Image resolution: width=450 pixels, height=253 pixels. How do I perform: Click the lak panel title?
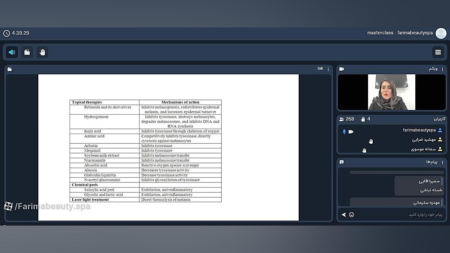click(x=320, y=68)
